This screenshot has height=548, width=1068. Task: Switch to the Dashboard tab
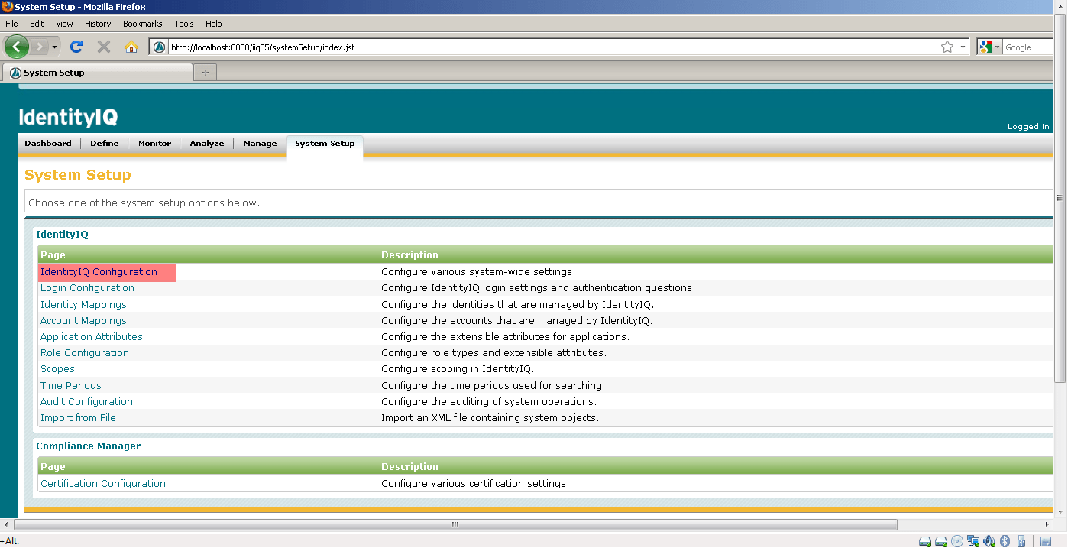click(x=48, y=143)
